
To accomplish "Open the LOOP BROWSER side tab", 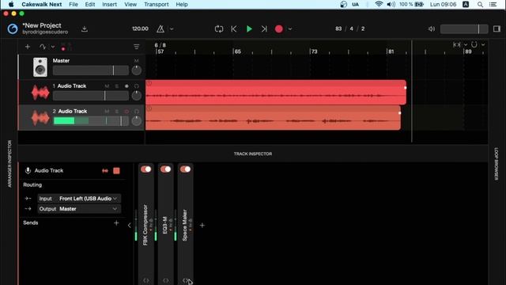I will (x=497, y=164).
